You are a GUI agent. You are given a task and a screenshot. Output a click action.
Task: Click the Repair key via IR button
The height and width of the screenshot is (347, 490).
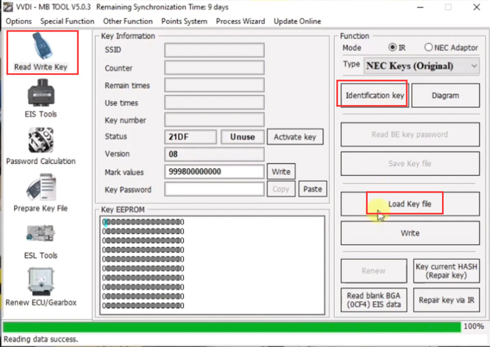[446, 300]
